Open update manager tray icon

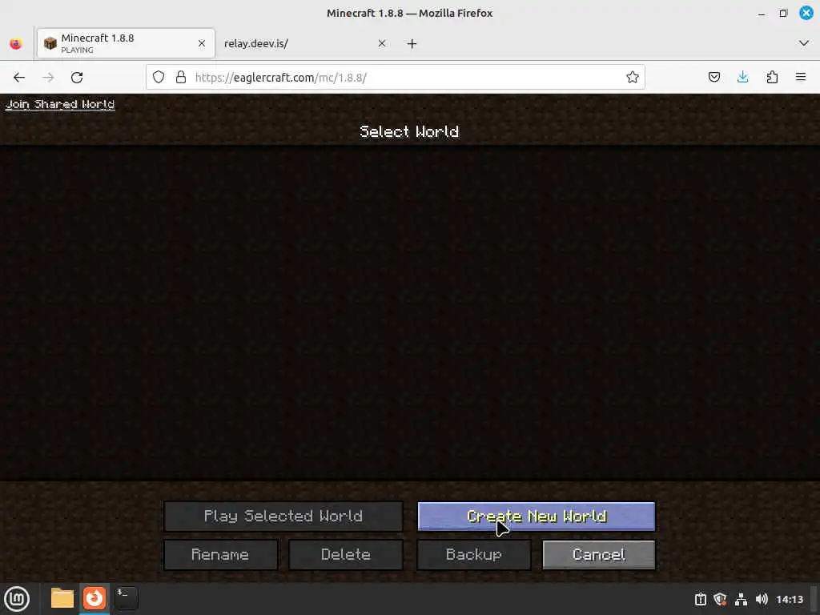(700, 599)
